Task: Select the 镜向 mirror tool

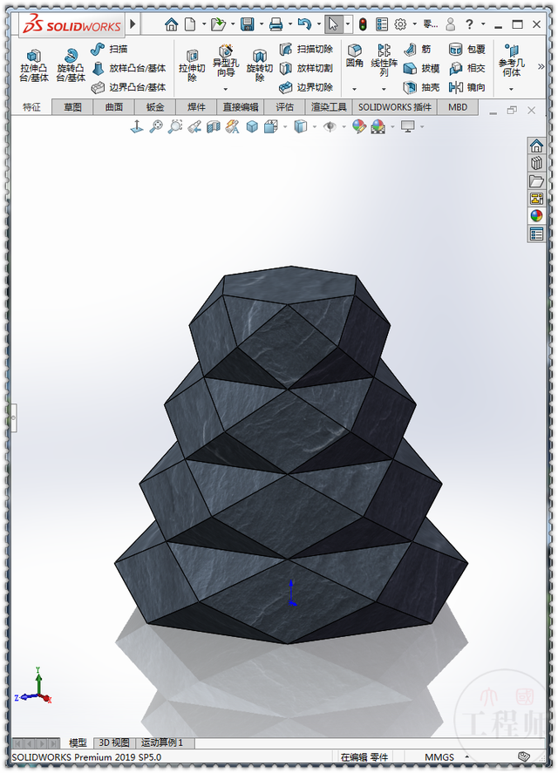Action: 467,87
